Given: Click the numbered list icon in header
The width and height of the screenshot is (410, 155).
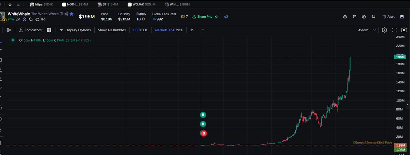Looking at the screenshot, I should 355,17.
